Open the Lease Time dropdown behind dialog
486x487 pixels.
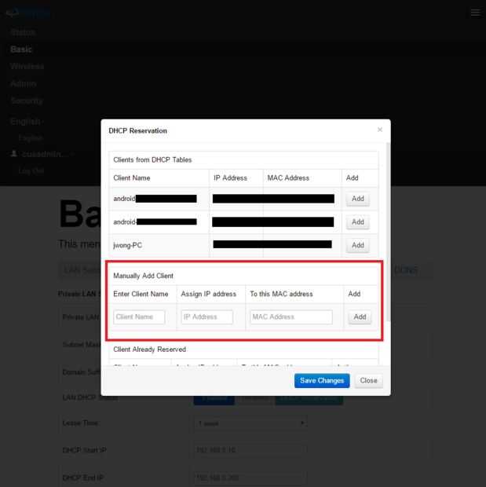coord(250,423)
